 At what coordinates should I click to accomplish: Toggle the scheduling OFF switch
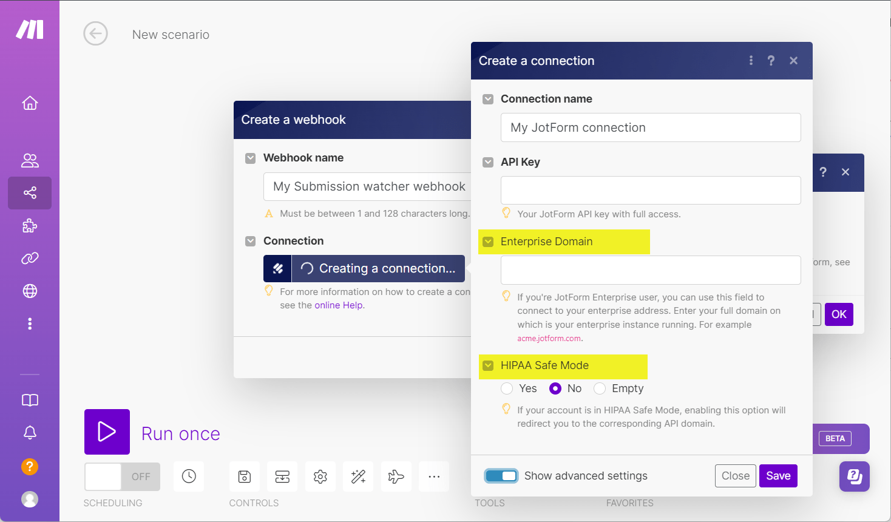point(122,476)
